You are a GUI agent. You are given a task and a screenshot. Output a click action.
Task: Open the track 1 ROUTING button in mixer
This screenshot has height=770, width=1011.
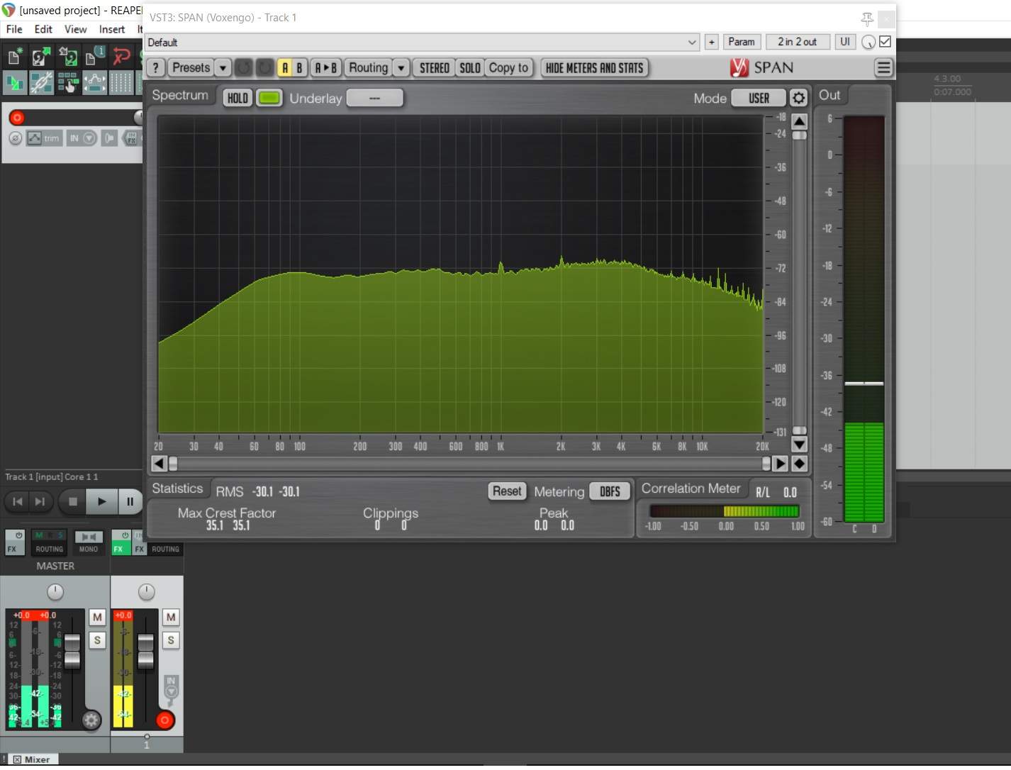[165, 549]
